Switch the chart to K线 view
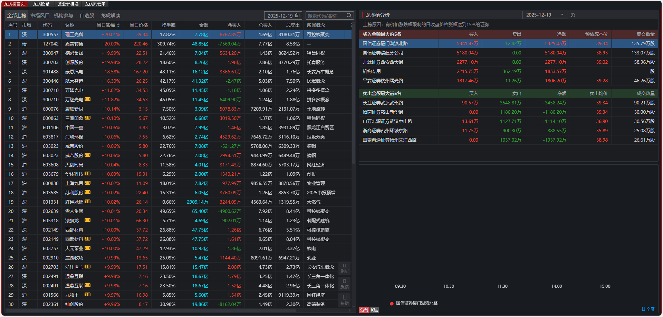 [x=374, y=310]
